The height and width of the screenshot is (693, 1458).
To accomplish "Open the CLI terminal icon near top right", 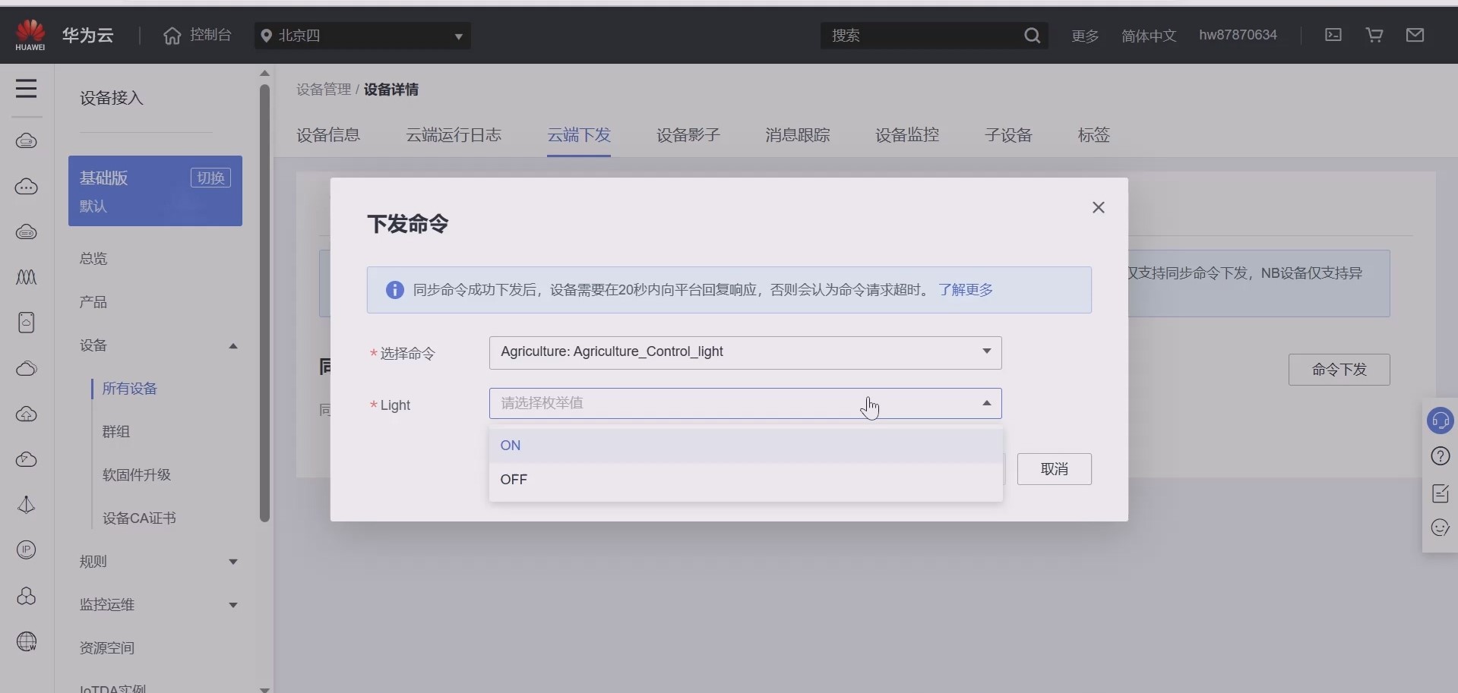I will (x=1334, y=35).
